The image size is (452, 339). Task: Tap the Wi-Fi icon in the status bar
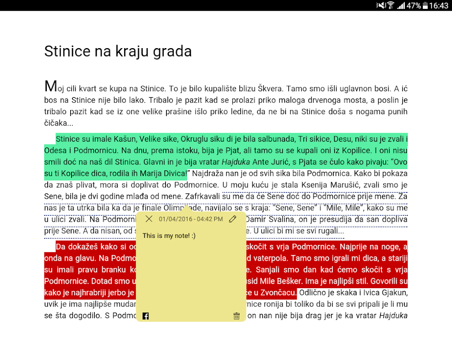click(390, 5)
